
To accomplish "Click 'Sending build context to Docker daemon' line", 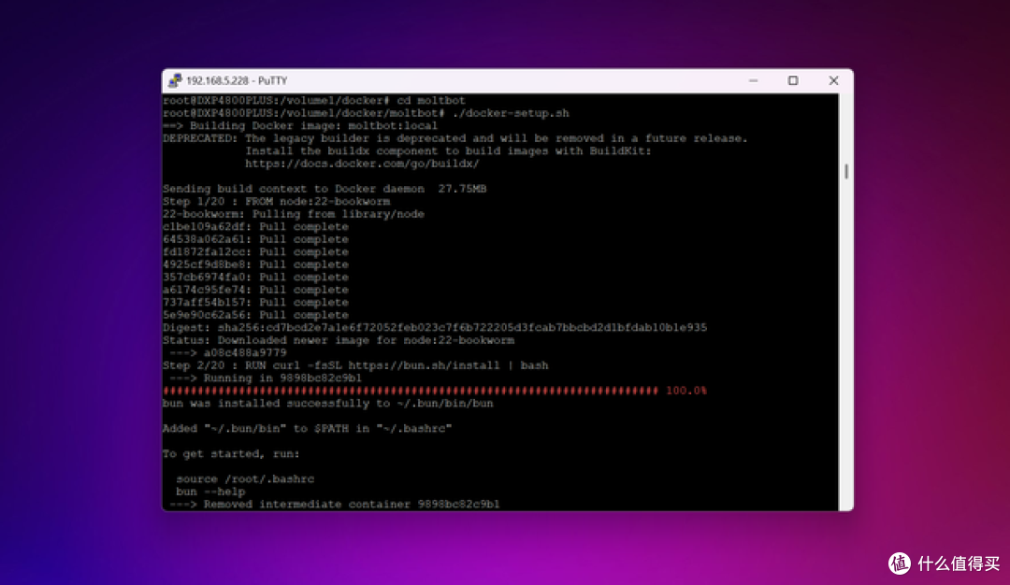I will [x=325, y=189].
